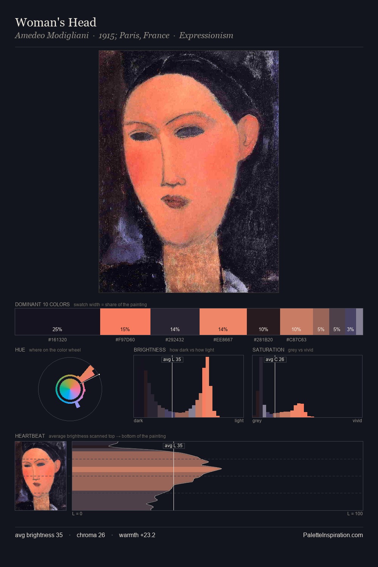This screenshot has width=378, height=567.
Task: Click the 'grey' axis label
Action: point(257,421)
